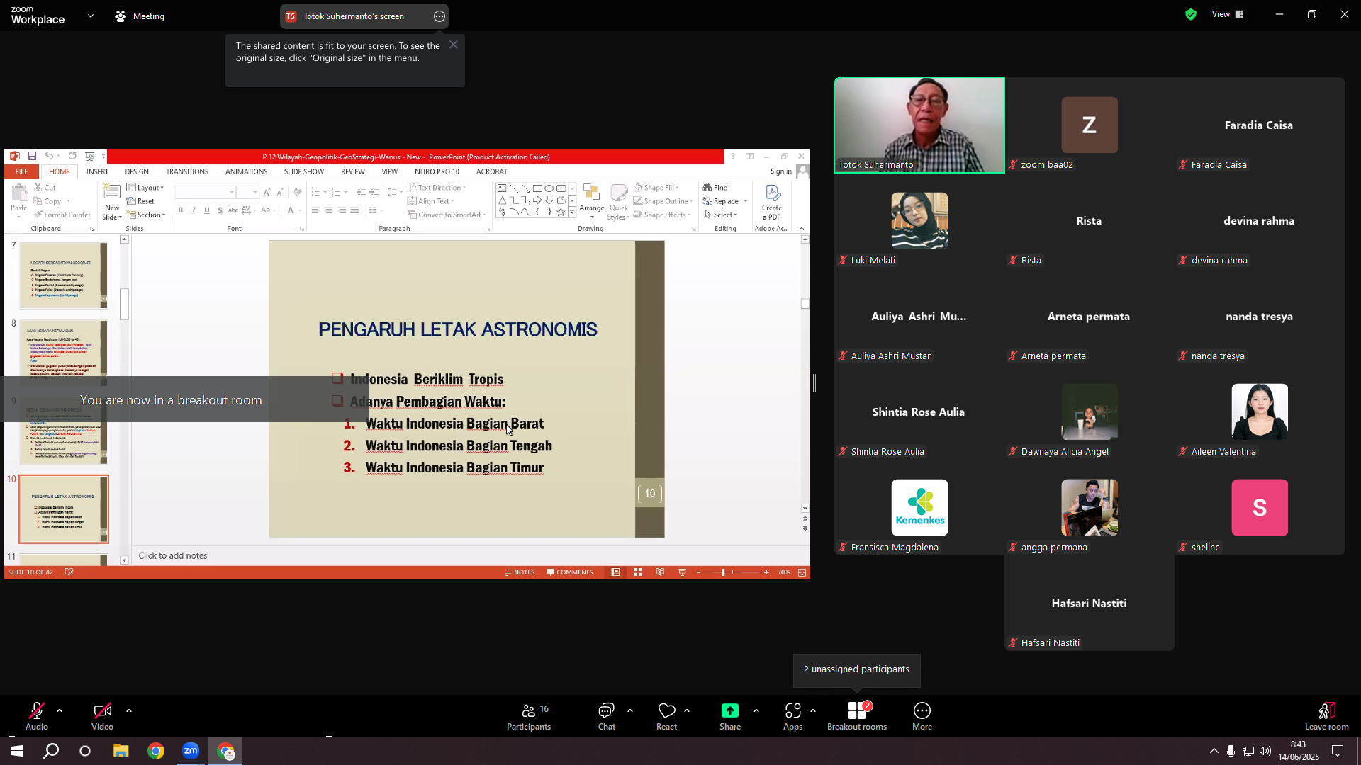Click the Arrange button
The image size is (1361, 765).
(x=592, y=201)
